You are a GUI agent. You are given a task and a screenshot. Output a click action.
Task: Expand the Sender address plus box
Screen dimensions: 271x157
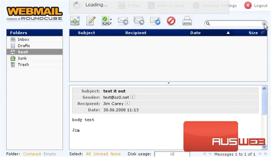(x=133, y=97)
